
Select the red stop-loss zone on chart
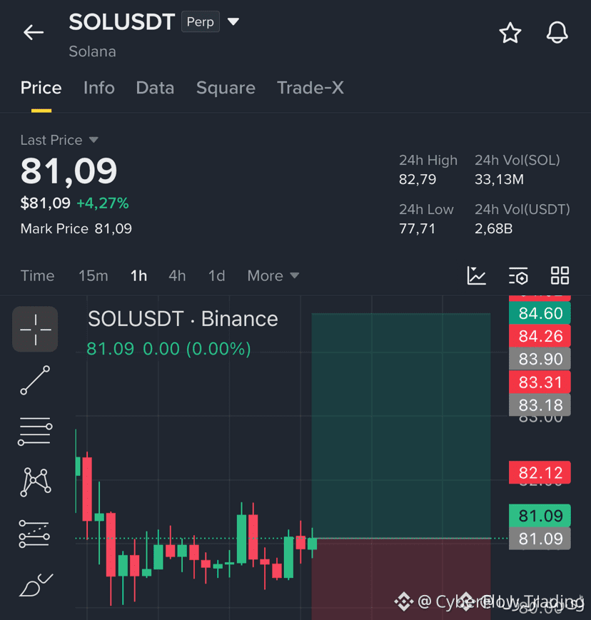tap(400, 579)
